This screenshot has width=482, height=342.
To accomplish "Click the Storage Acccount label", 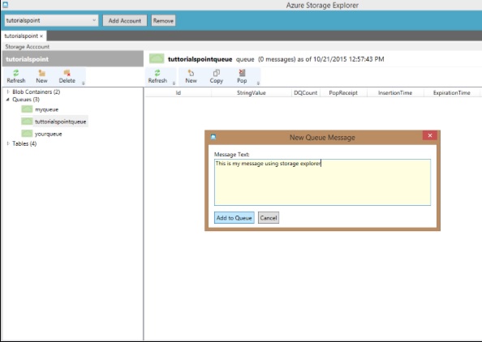I will (x=28, y=47).
